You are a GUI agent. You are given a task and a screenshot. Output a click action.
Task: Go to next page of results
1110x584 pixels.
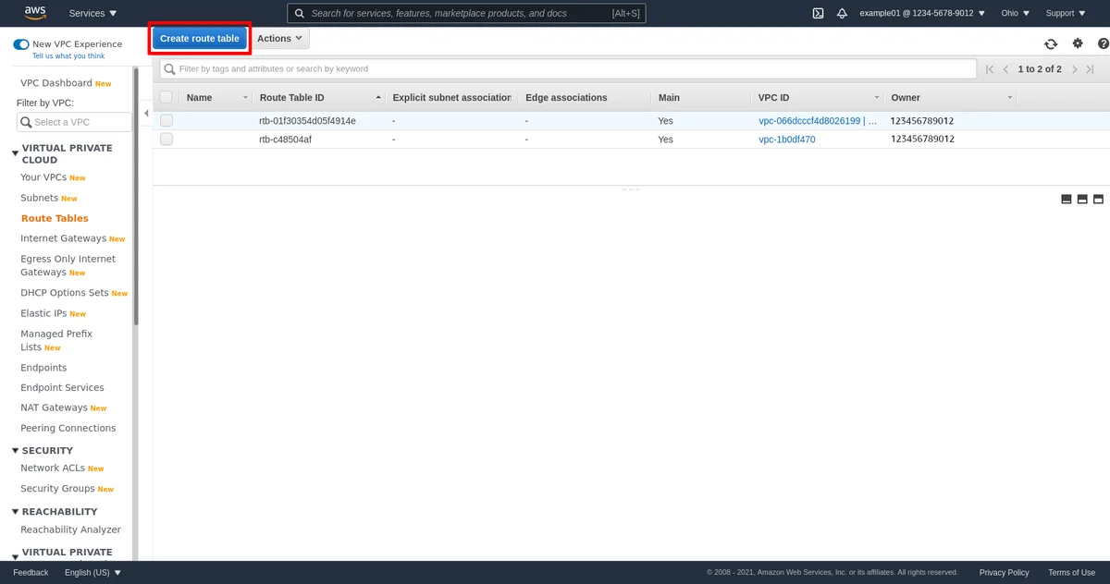pyautogui.click(x=1074, y=69)
